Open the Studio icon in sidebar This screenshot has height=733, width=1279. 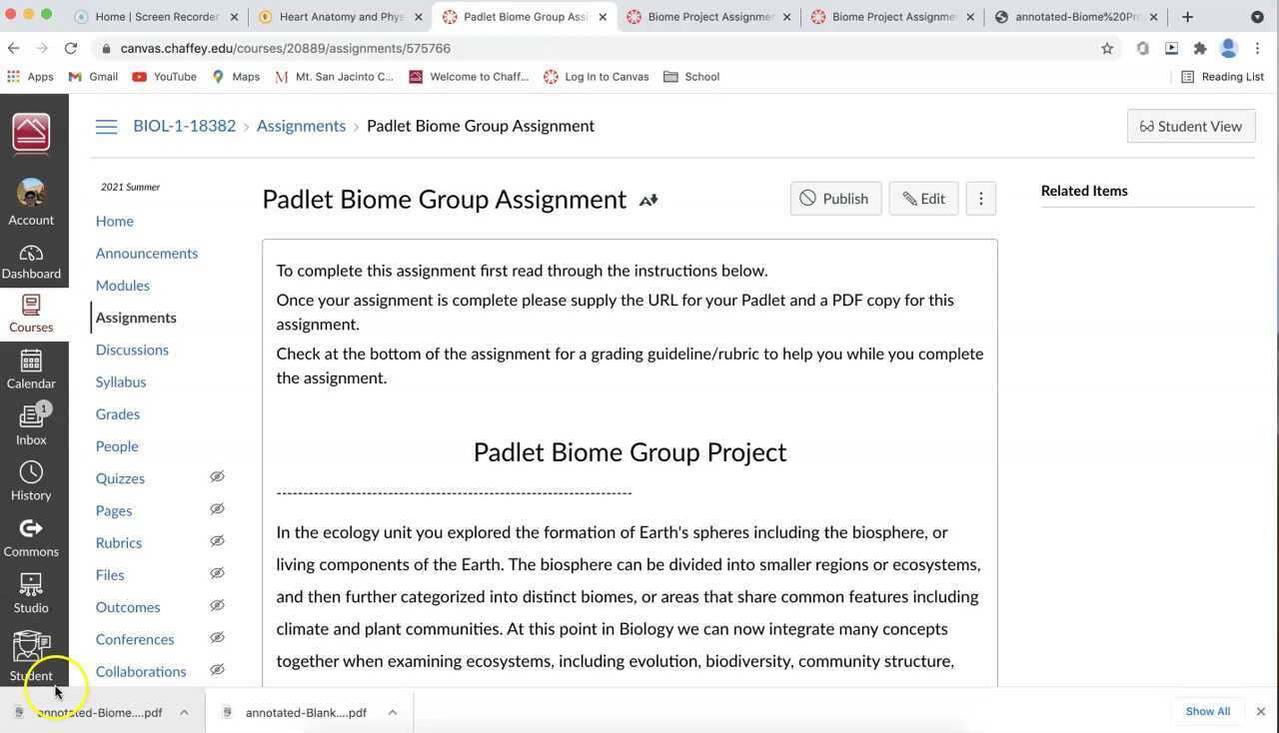pos(30,590)
